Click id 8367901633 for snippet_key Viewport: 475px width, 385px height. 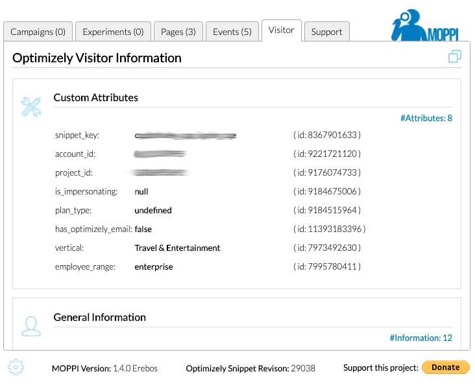pos(327,135)
